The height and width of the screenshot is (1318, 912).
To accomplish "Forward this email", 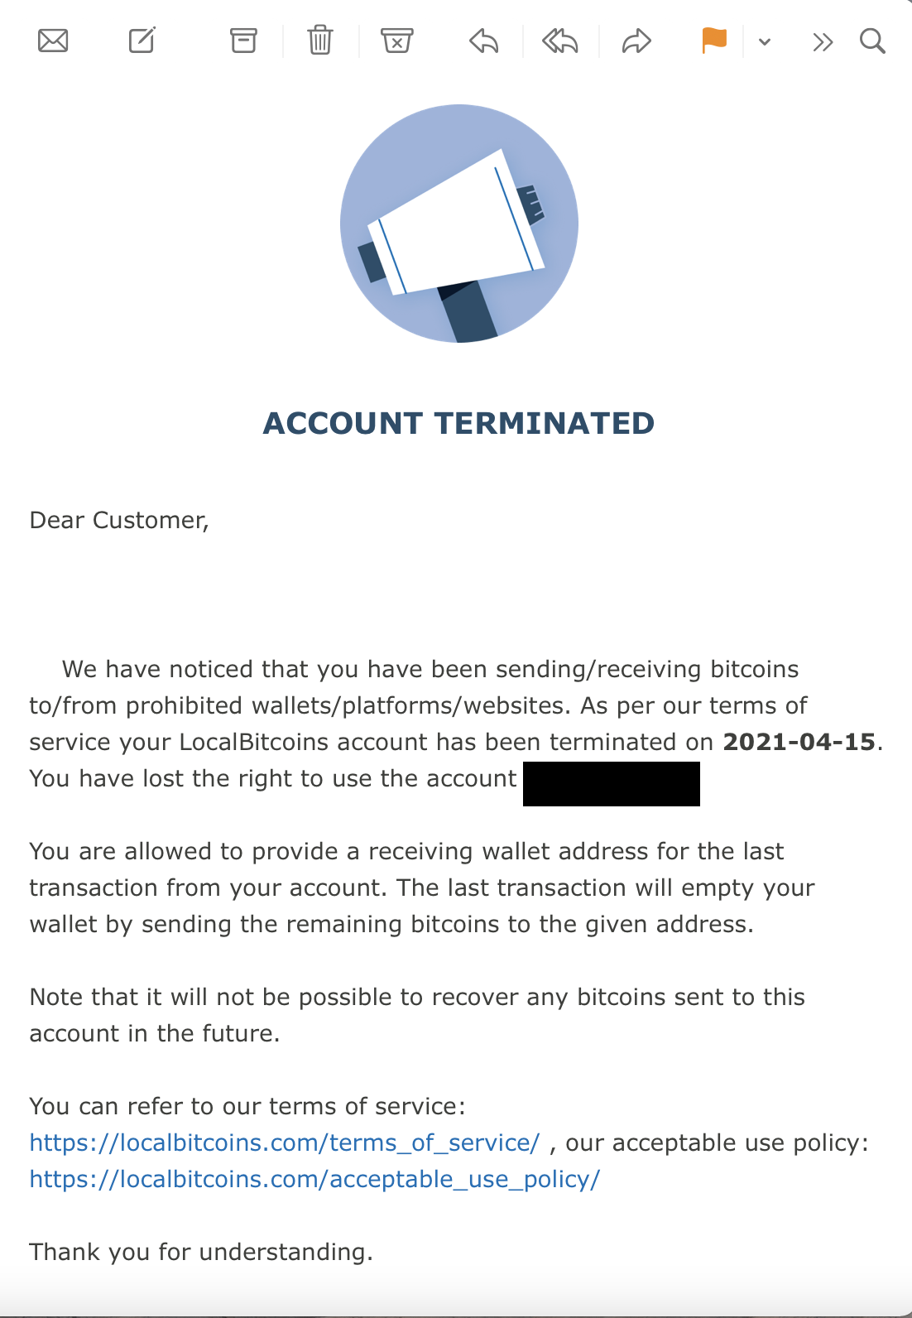I will [636, 41].
